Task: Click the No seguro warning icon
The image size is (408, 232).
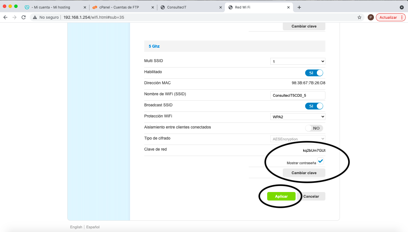Action: point(35,17)
